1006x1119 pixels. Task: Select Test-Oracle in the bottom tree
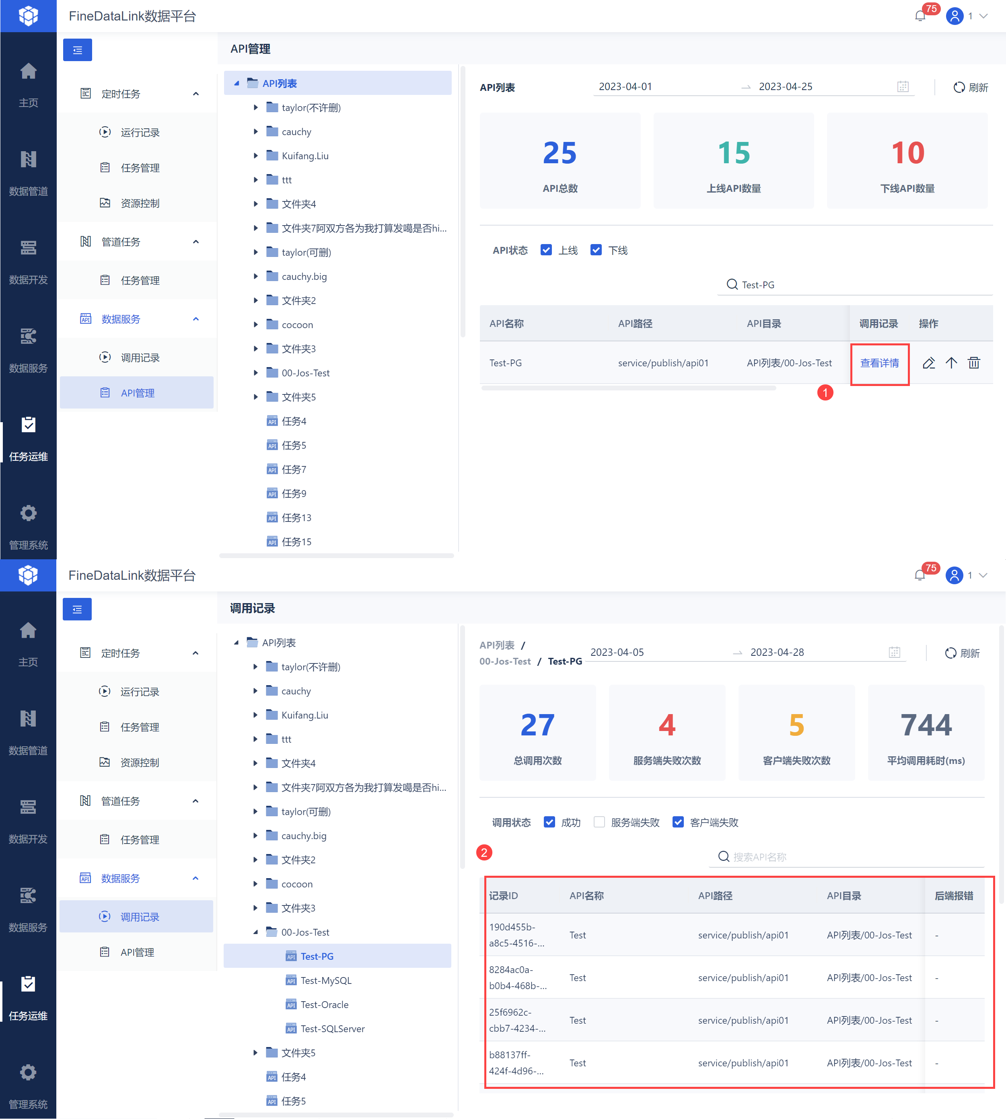[x=324, y=1005]
